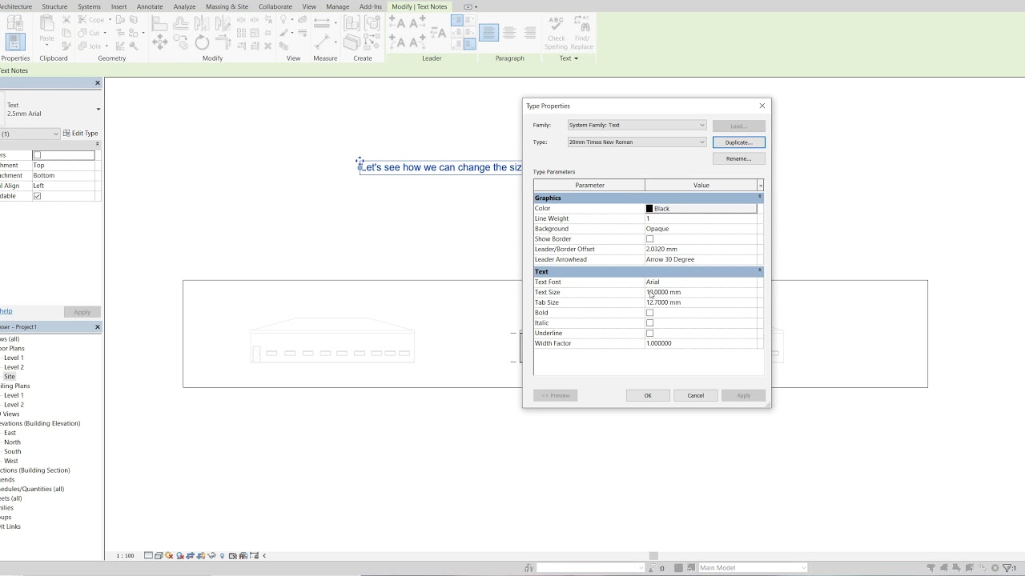Set paragraph alignment to Align Right
This screenshot has height=576, width=1025.
(529, 33)
